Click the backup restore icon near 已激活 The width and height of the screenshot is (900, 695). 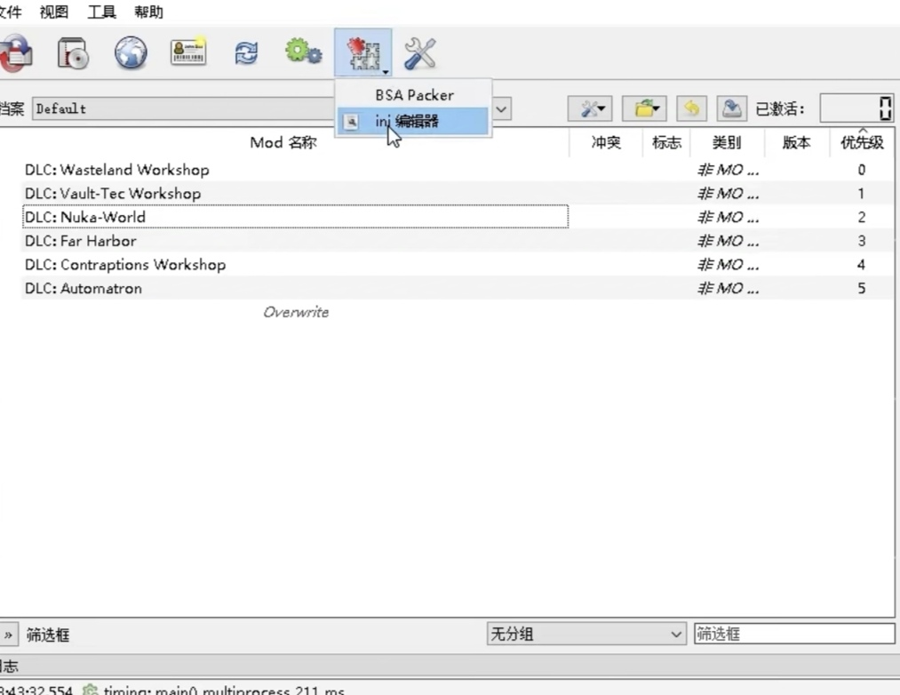pos(731,108)
